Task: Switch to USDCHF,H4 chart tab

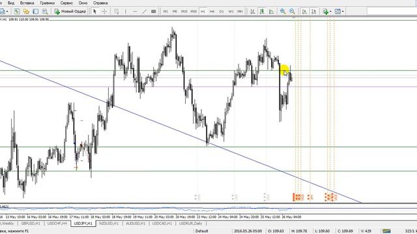Action: (57, 224)
